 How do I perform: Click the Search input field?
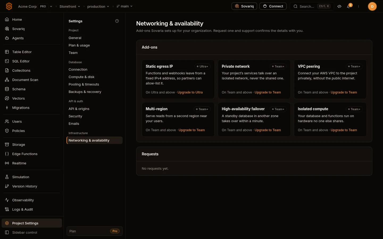tap(312, 6)
